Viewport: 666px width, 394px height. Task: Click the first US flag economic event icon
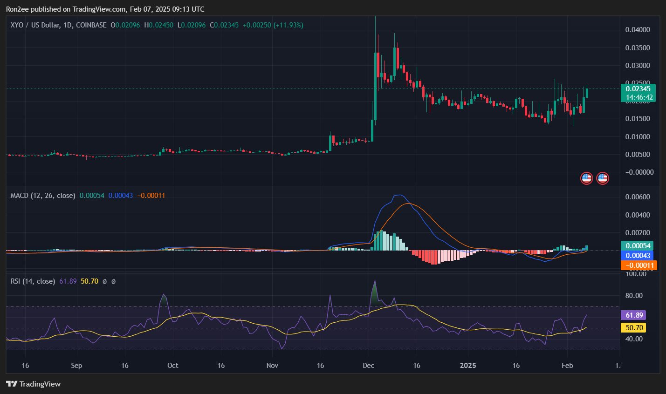click(586, 178)
